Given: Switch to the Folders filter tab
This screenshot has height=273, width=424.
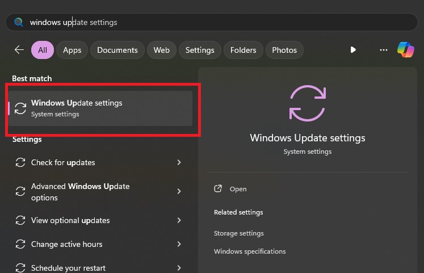Looking at the screenshot, I should [243, 50].
